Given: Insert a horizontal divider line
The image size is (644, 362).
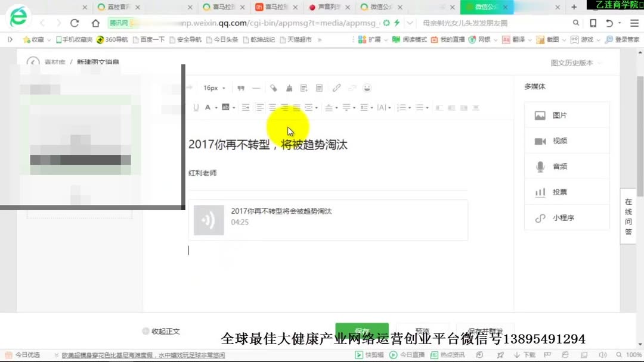Looking at the screenshot, I should pyautogui.click(x=256, y=88).
